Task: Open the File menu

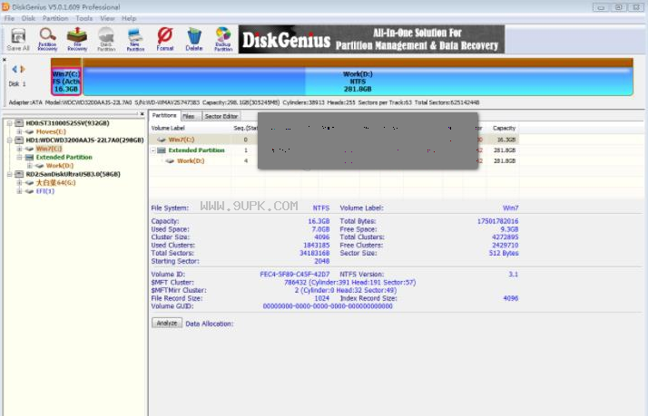Action: pyautogui.click(x=9, y=18)
